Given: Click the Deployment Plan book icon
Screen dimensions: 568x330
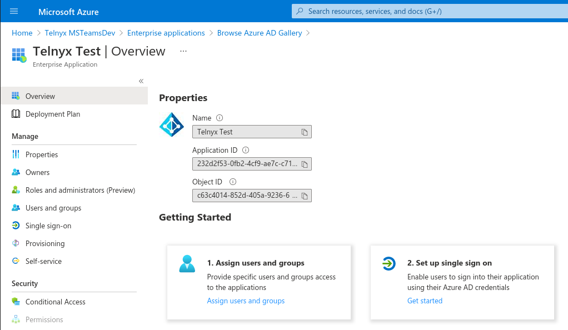Looking at the screenshot, I should (x=16, y=114).
